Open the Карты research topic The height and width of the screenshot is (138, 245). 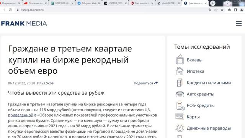click(x=193, y=117)
